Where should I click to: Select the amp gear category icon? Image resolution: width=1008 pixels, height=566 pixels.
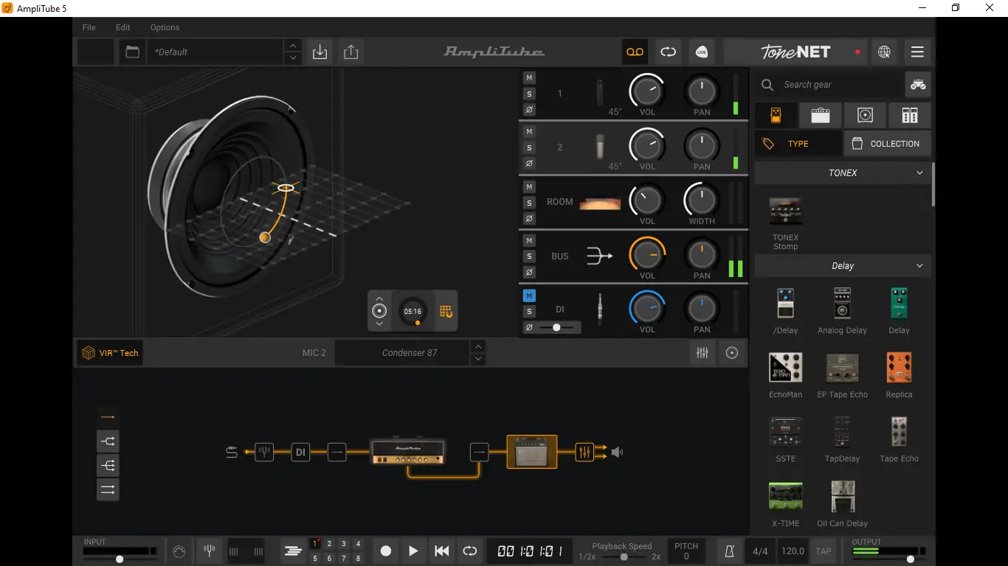tap(820, 116)
